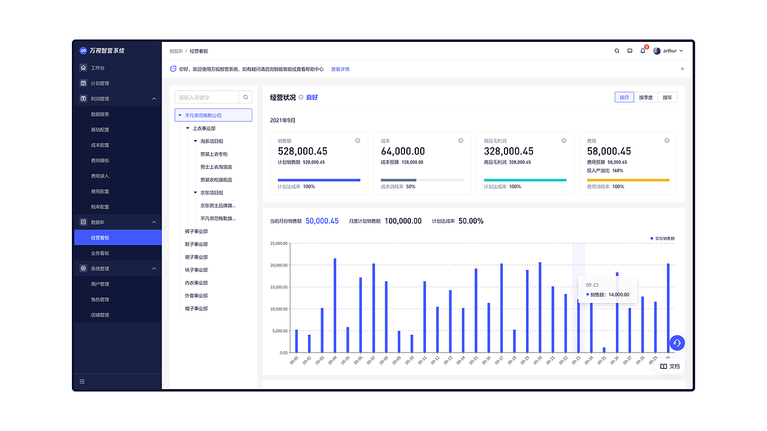Select the 按季度 period option
The width and height of the screenshot is (767, 431).
point(646,97)
